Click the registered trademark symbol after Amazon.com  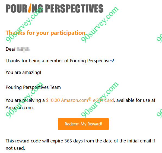tap(90, 99)
